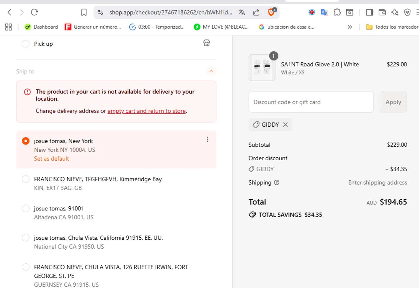Screen dimensions: 419x288
Task: Open Dashboard bookmark
Action: (x=41, y=27)
